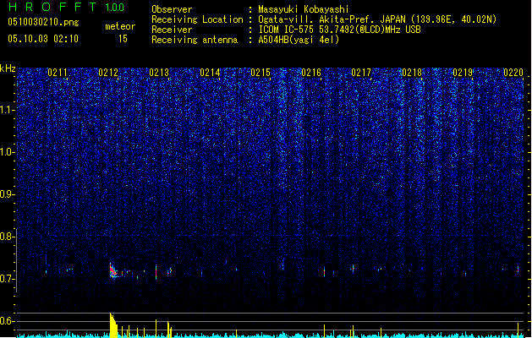Click the date stamp 05.10.03 02:10

coord(43,39)
